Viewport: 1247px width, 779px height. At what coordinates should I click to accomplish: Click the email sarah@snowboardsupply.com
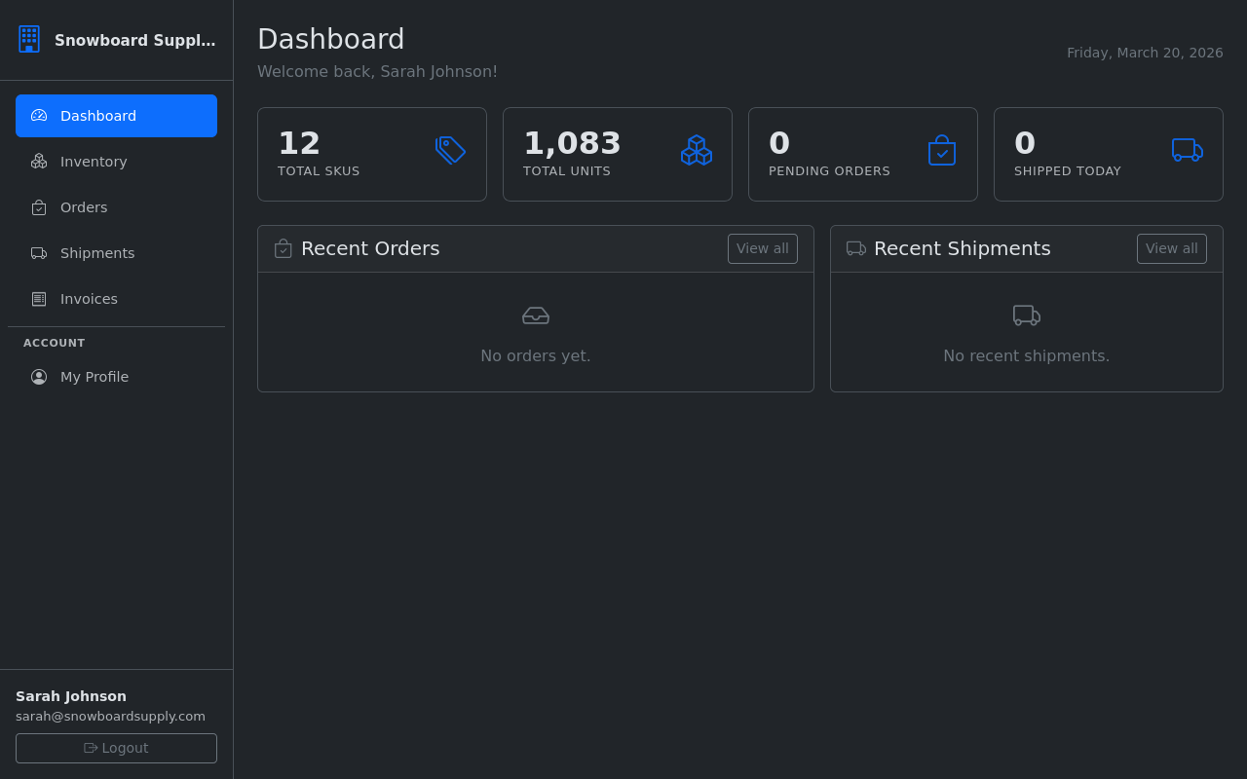coord(110,716)
